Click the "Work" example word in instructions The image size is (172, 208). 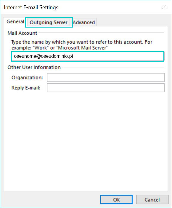pyautogui.click(x=41, y=48)
